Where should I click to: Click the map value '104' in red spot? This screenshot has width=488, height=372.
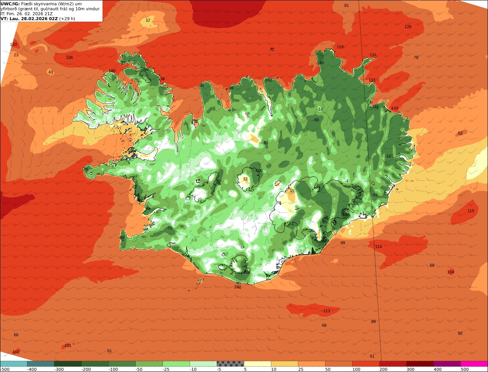click(x=451, y=272)
